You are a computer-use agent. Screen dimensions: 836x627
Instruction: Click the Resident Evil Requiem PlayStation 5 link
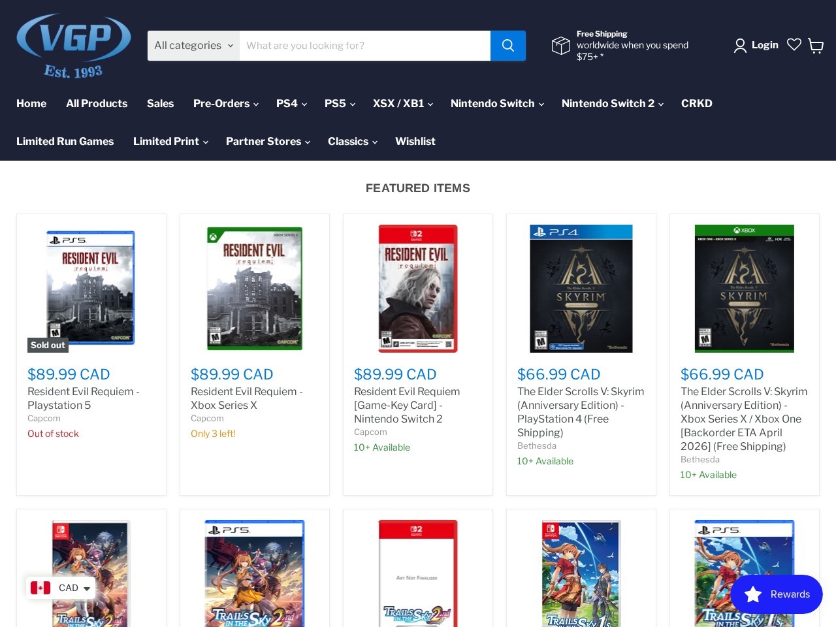click(83, 398)
